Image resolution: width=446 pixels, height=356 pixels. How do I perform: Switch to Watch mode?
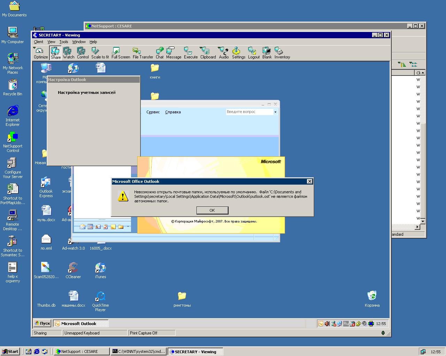68,53
